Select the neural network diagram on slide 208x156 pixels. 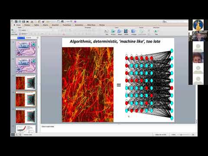pos(149,84)
